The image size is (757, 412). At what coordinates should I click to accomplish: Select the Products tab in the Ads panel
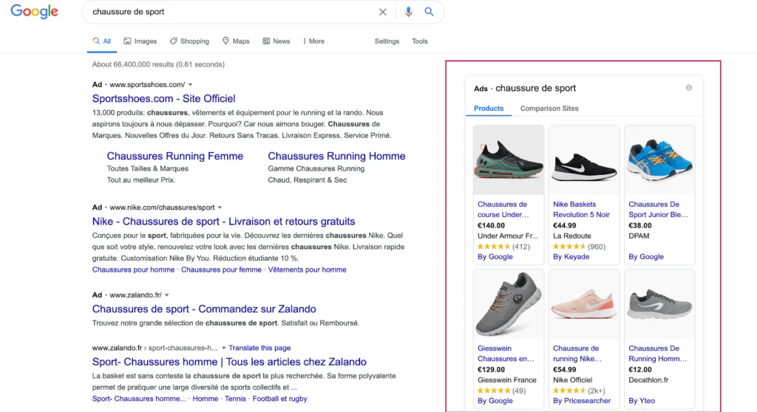click(489, 109)
